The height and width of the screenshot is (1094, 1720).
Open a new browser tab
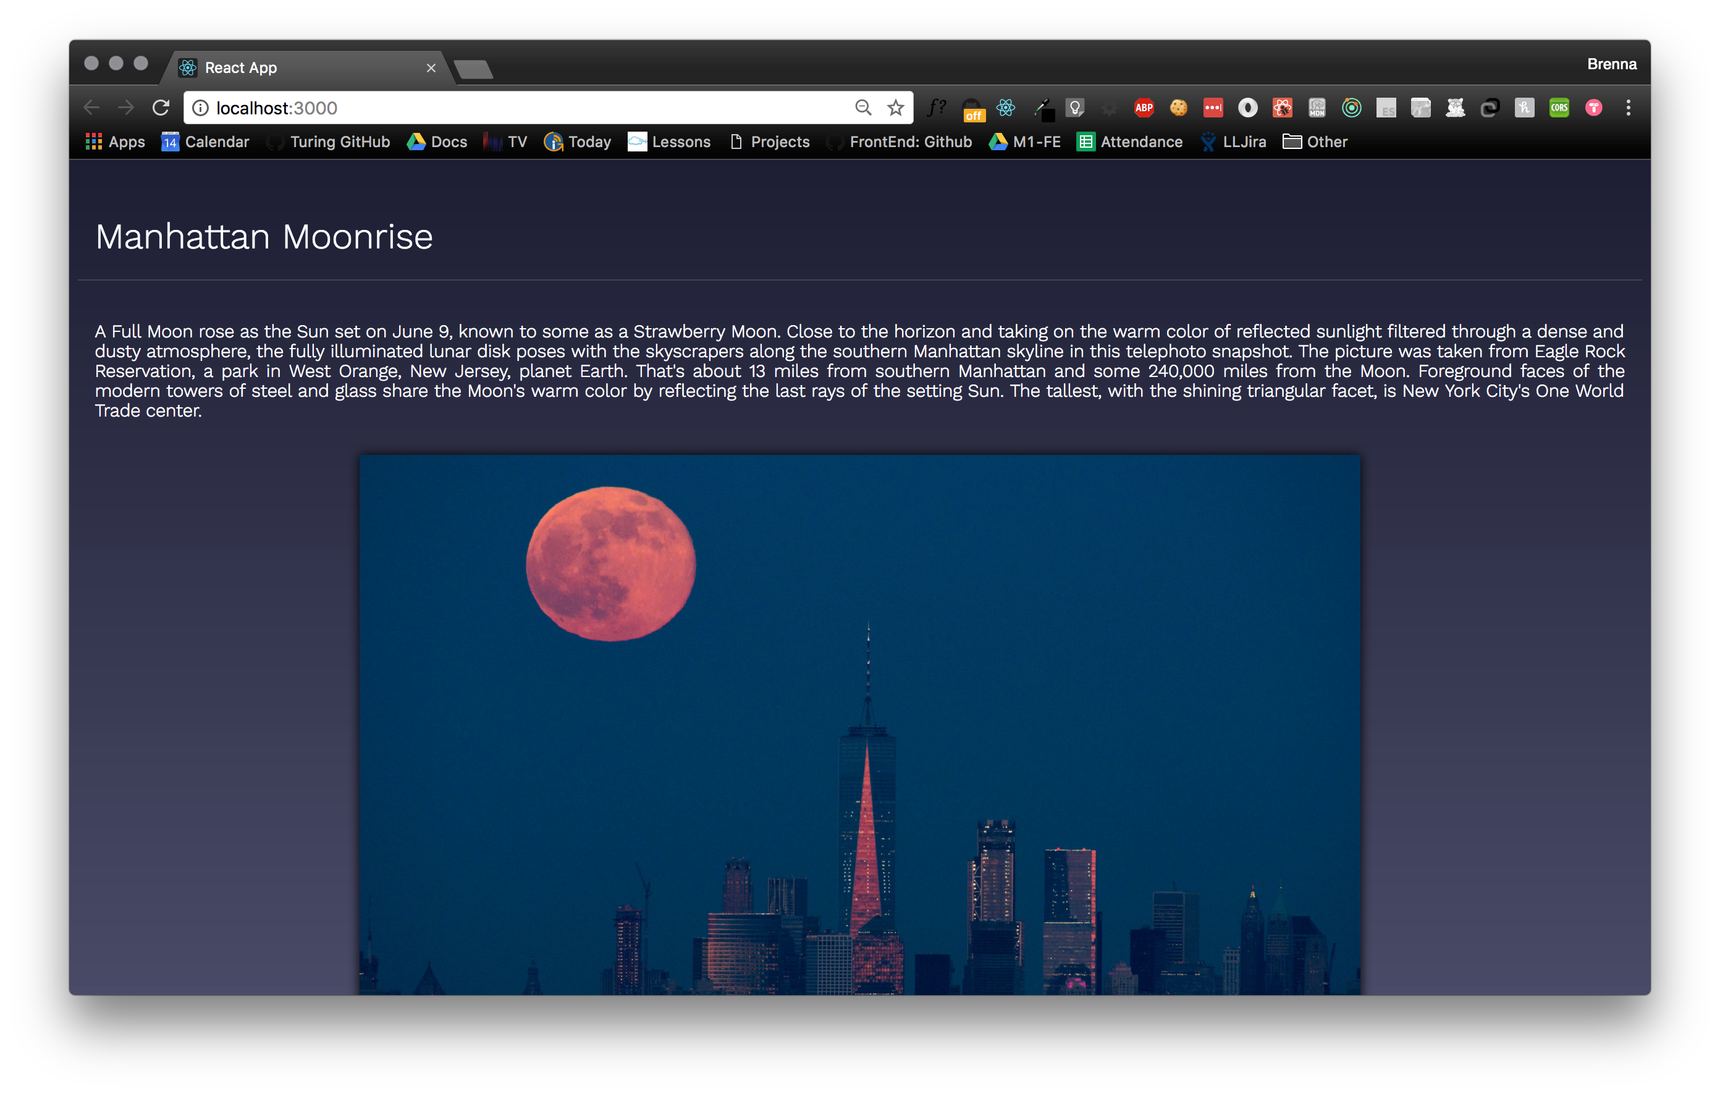[473, 69]
